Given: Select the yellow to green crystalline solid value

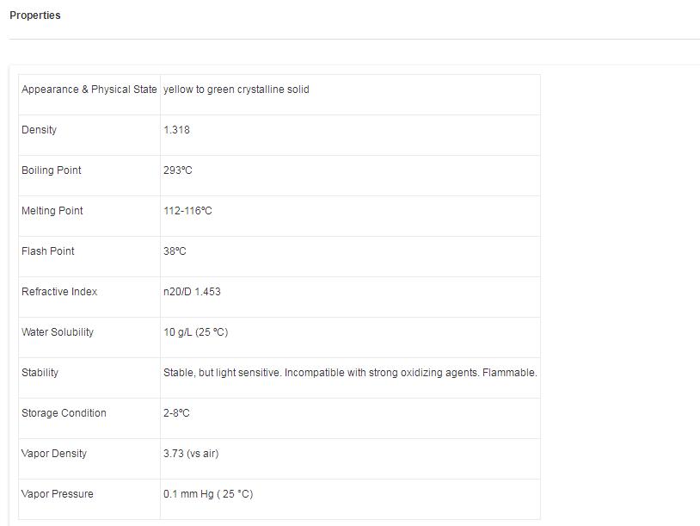Looking at the screenshot, I should click(236, 90).
